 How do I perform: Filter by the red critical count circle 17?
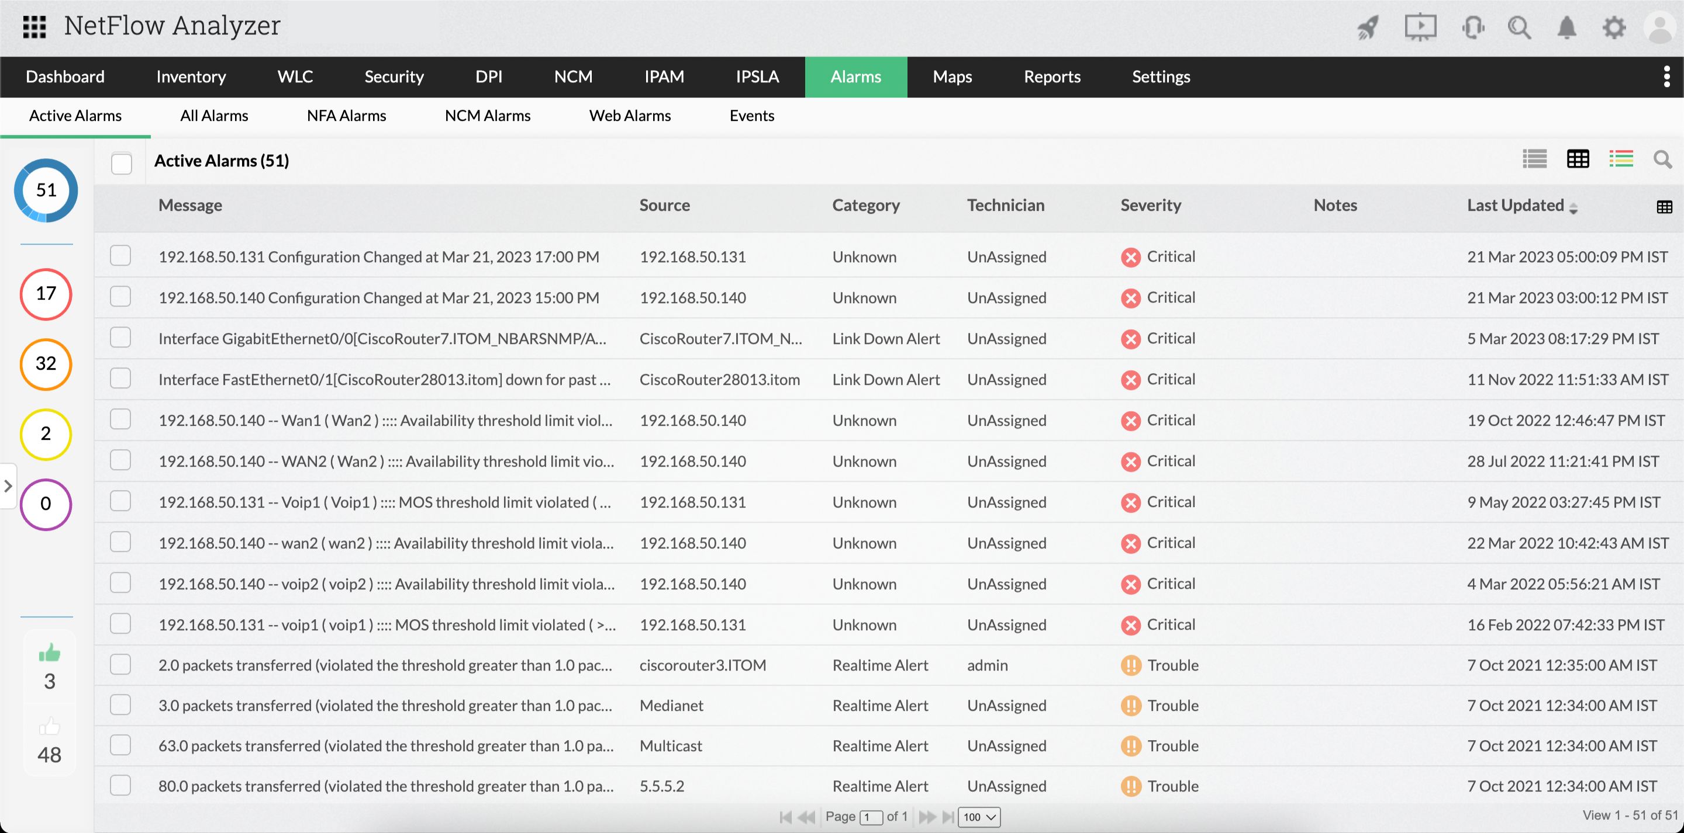pyautogui.click(x=46, y=293)
